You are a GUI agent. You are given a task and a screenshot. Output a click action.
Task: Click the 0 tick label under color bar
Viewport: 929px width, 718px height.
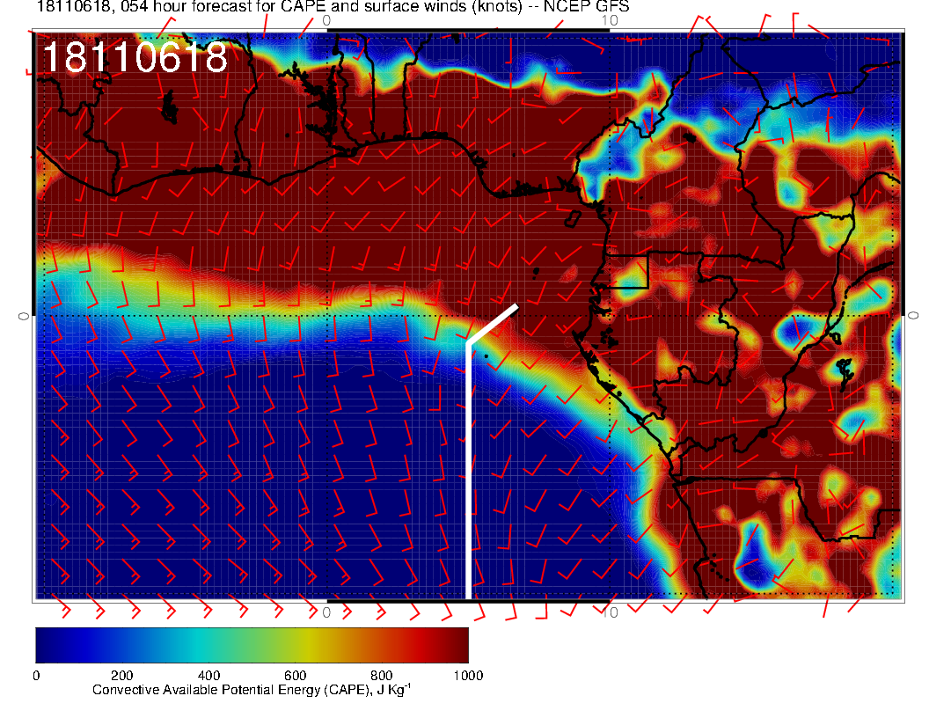coord(36,676)
